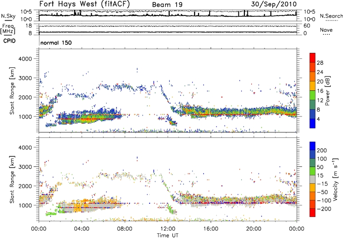The width and height of the screenshot is (343, 238).
Task: Click the '28' power colorbar tick label
Action: coord(320,63)
